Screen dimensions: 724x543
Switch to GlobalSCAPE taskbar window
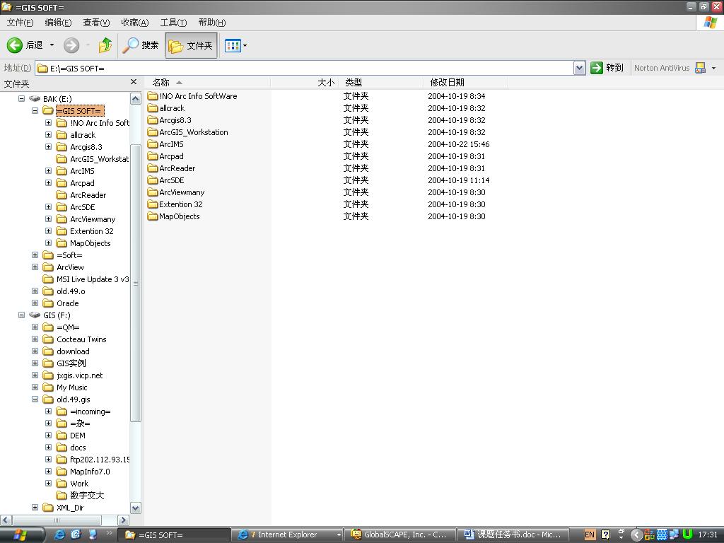point(400,535)
